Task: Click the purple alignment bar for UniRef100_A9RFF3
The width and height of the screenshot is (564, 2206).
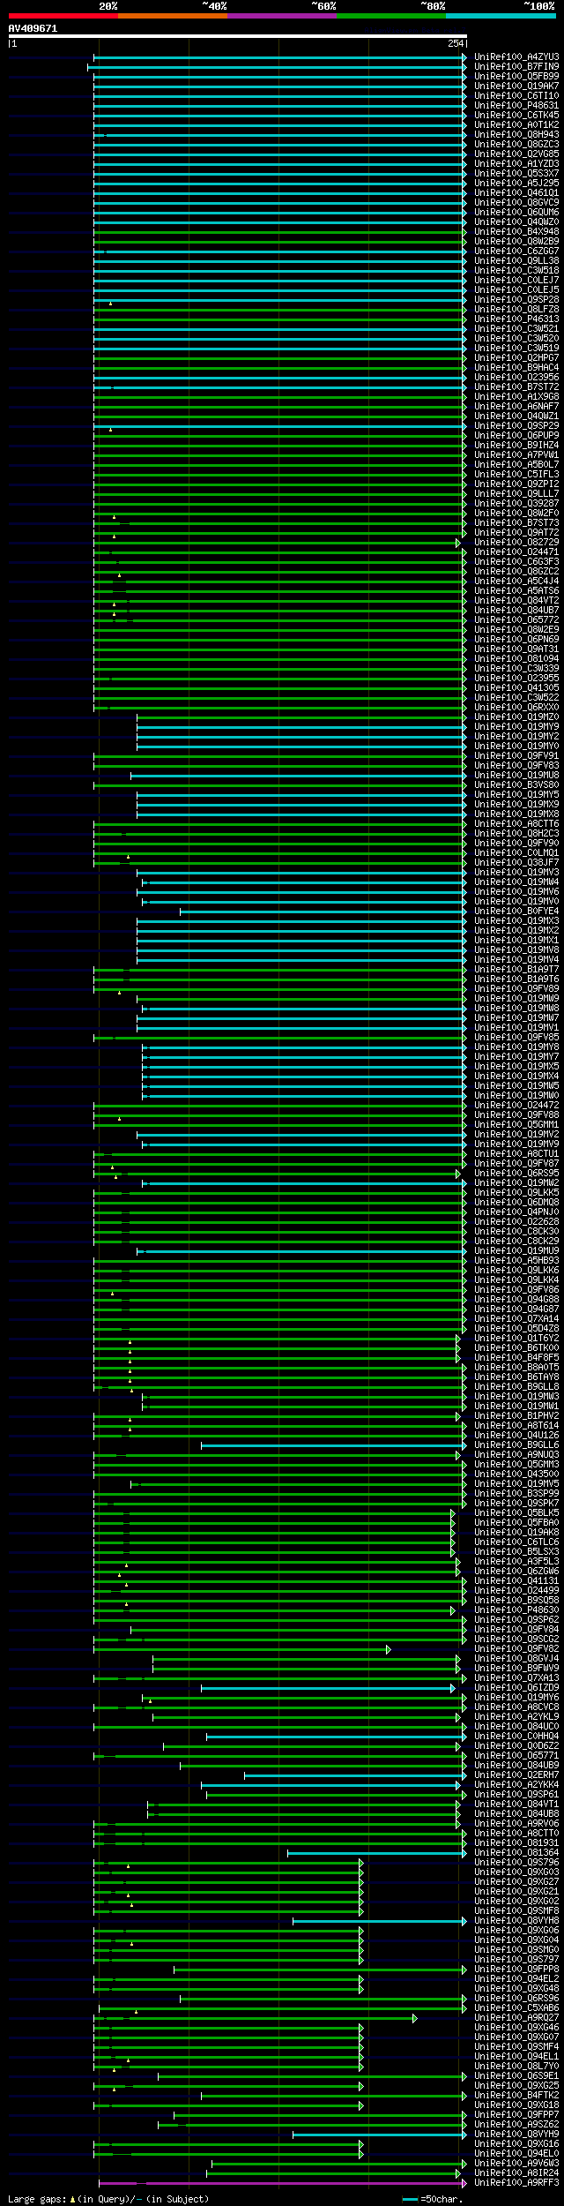Action: point(282,2183)
